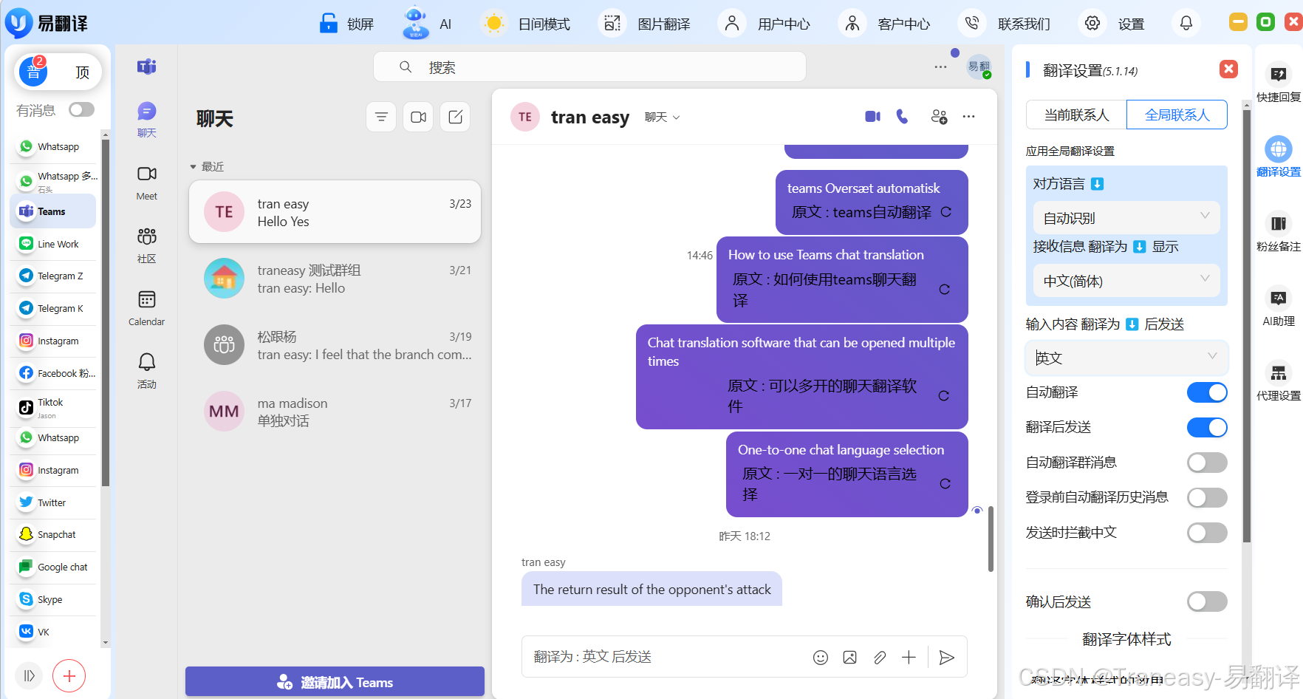Viewport: 1303px width, 699px height.
Task: Open proxy settings panel
Action: (x=1278, y=381)
